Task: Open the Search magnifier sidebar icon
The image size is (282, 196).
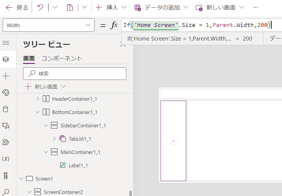Action: (6, 192)
